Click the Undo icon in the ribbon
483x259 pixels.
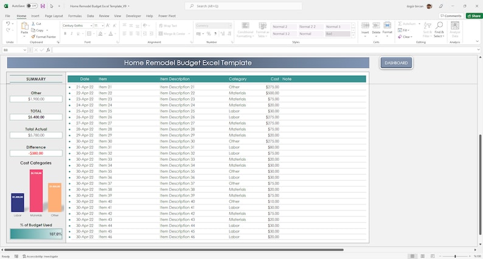coord(8,24)
